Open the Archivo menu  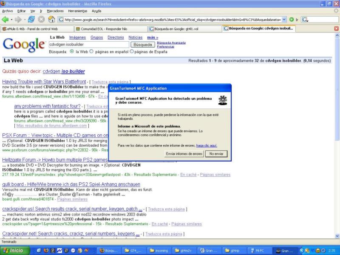click(7, 11)
